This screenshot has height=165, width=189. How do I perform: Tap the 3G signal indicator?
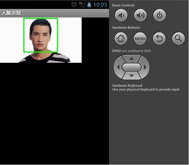(x=82, y=4)
